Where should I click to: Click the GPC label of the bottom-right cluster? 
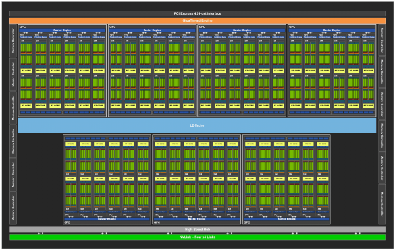point(246,222)
